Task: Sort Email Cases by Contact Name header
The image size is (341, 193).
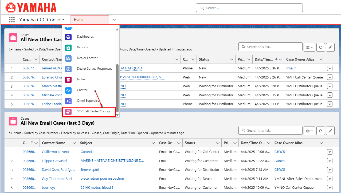Action: pos(53,143)
